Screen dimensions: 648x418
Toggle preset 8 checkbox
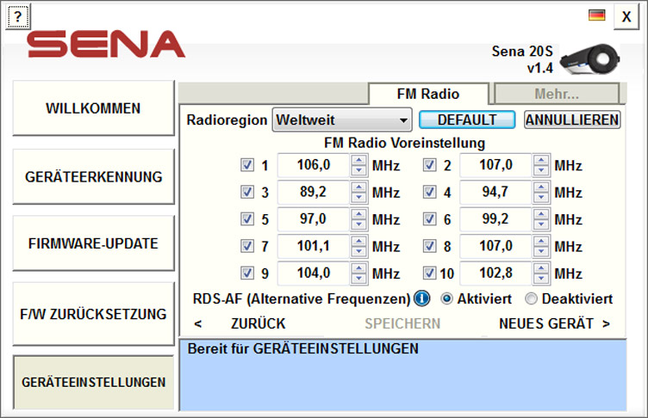(429, 246)
